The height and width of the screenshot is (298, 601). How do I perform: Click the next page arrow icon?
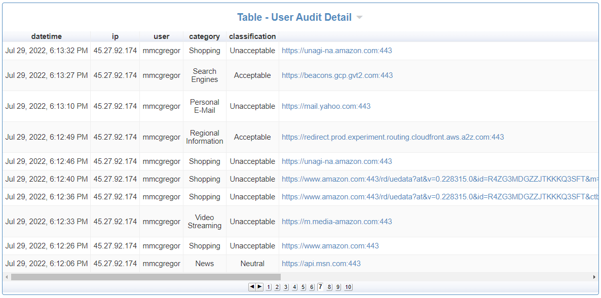click(259, 287)
